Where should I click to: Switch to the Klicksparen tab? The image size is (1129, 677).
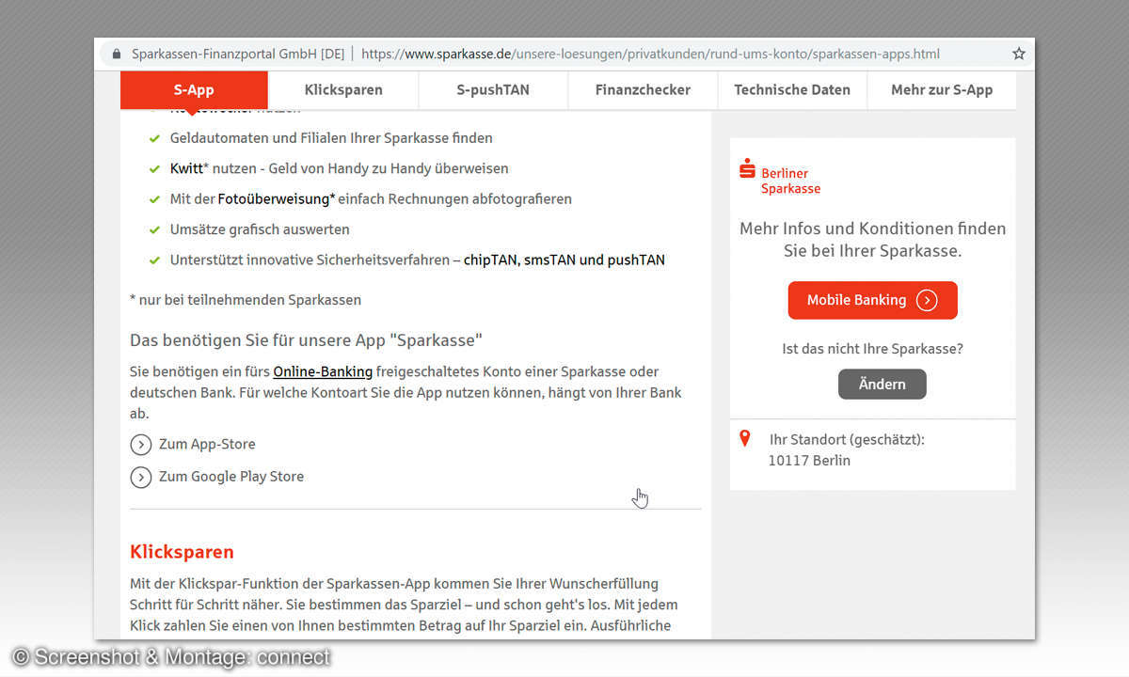343,90
